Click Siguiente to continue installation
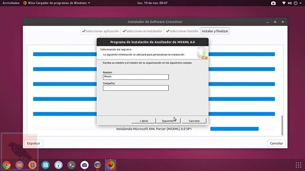This screenshot has height=171, width=305. click(x=168, y=121)
